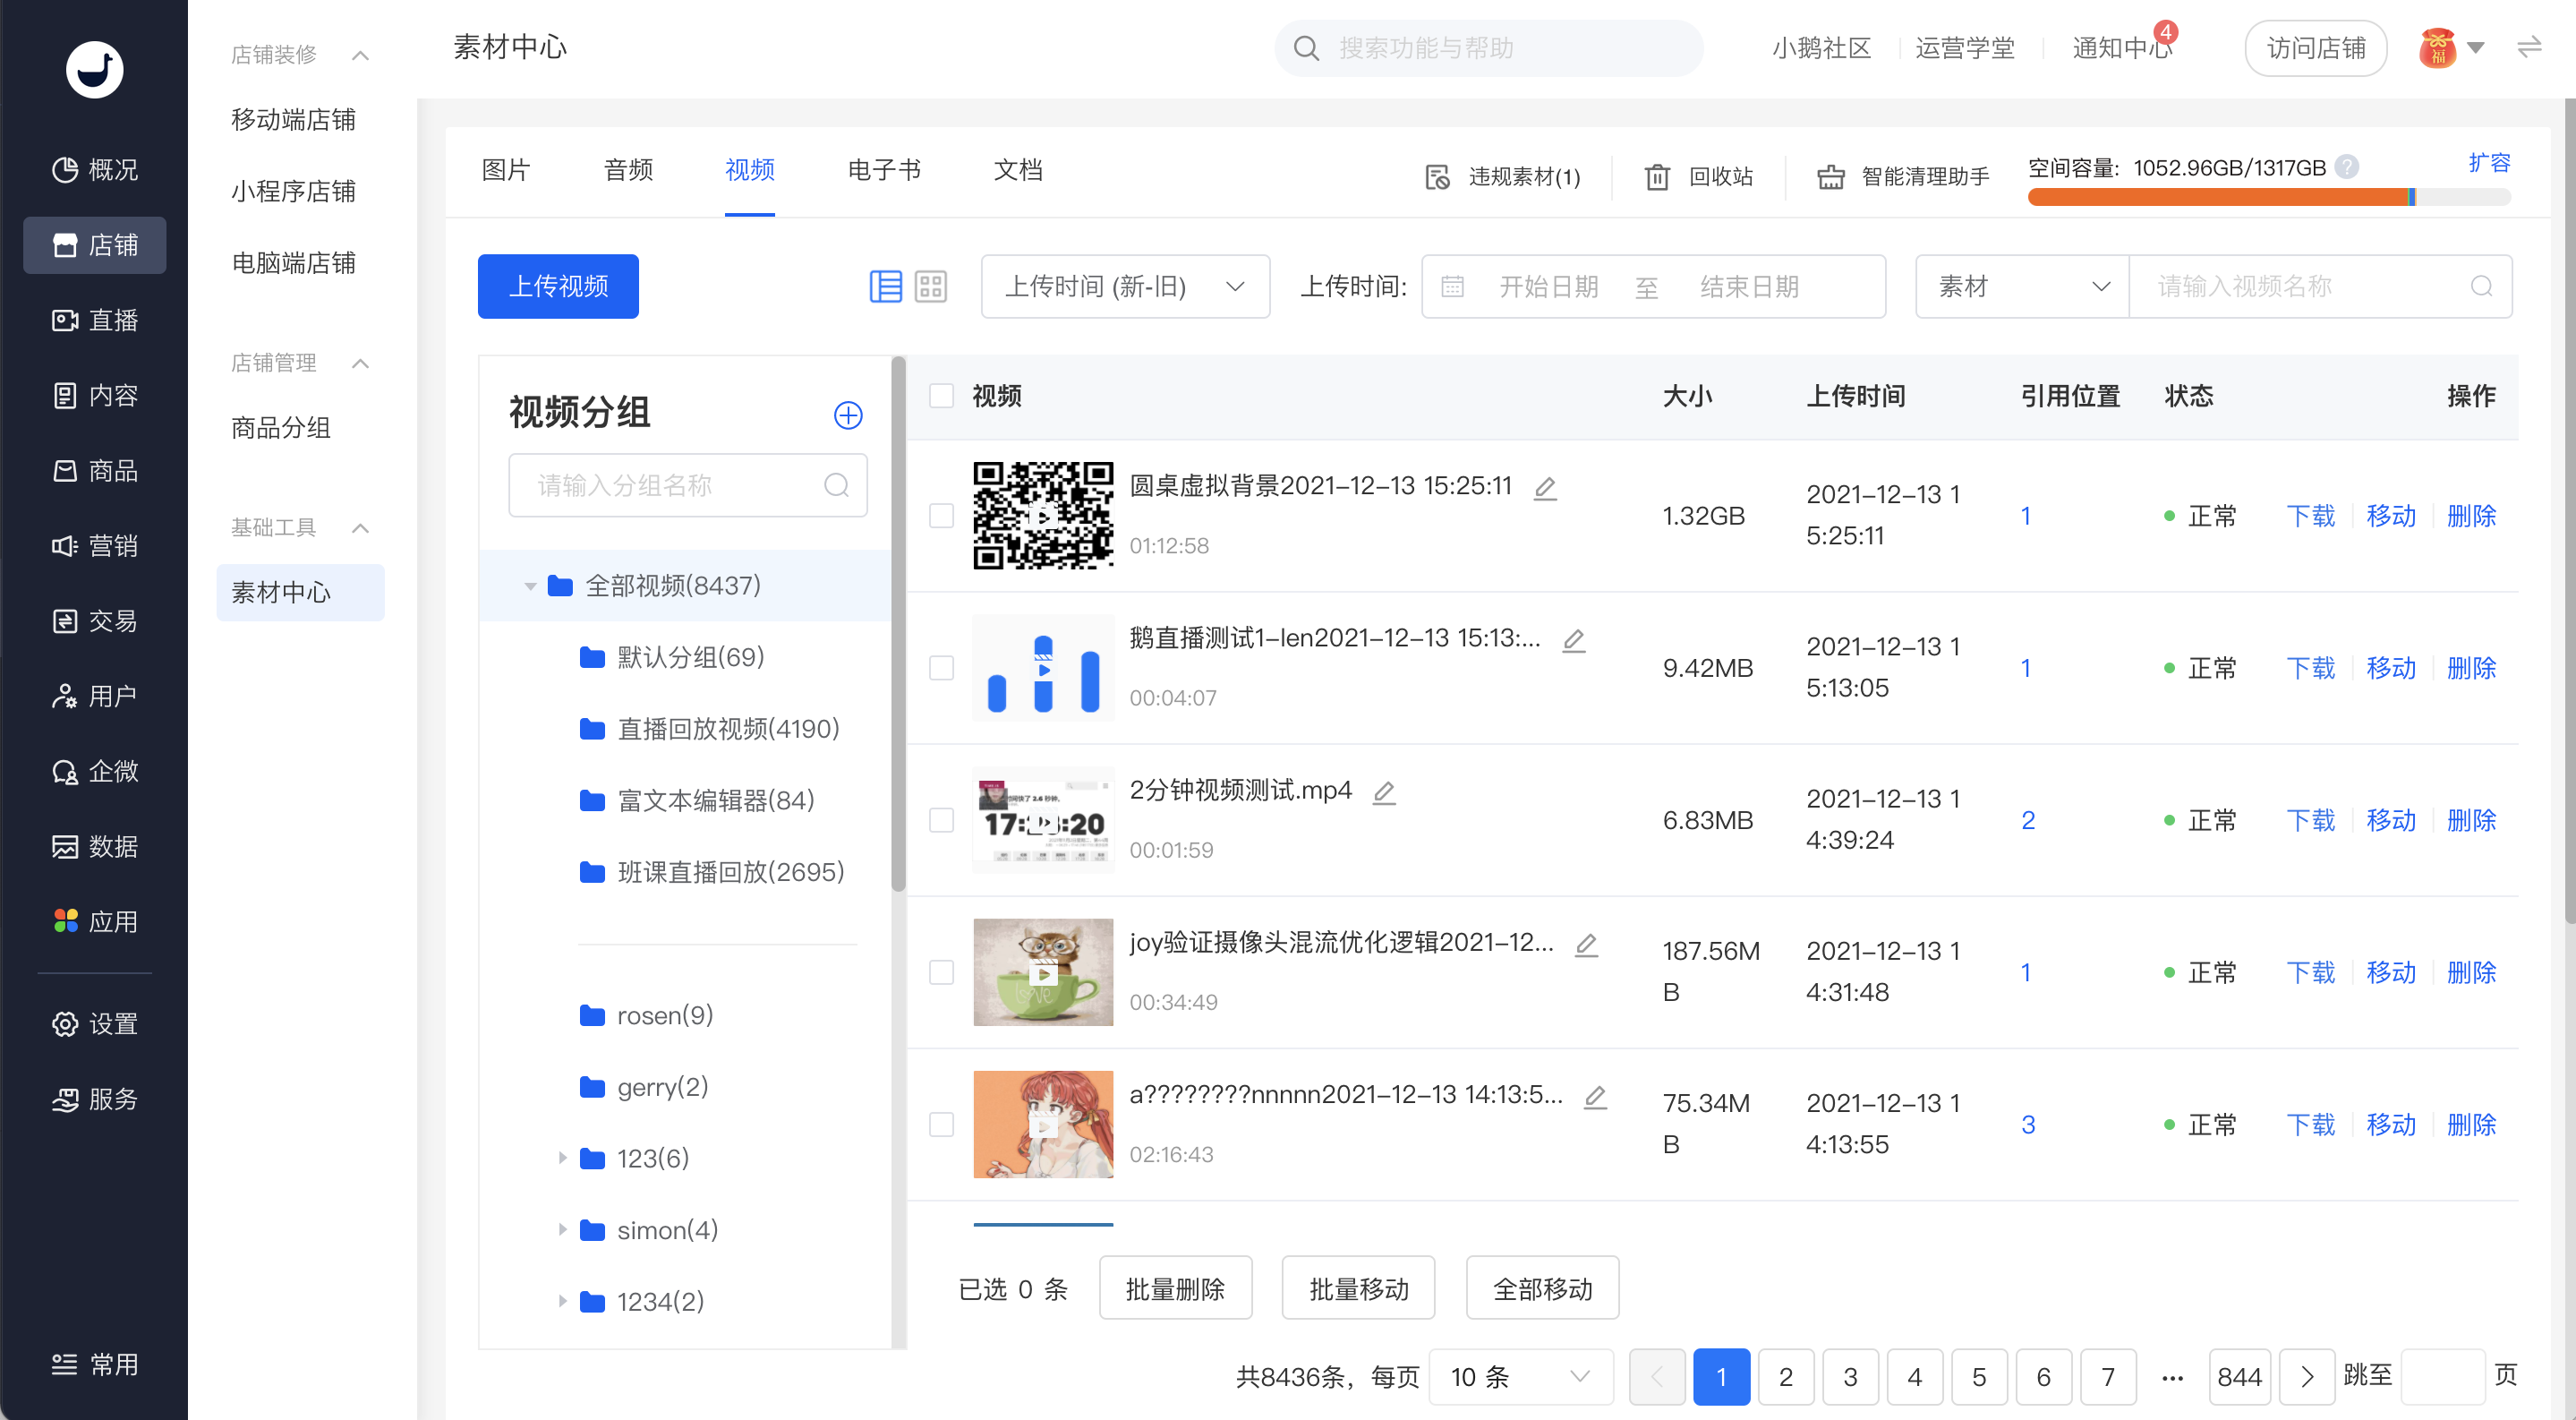
Task: Check the 鹅直播测试1 video row checkbox
Action: point(941,668)
